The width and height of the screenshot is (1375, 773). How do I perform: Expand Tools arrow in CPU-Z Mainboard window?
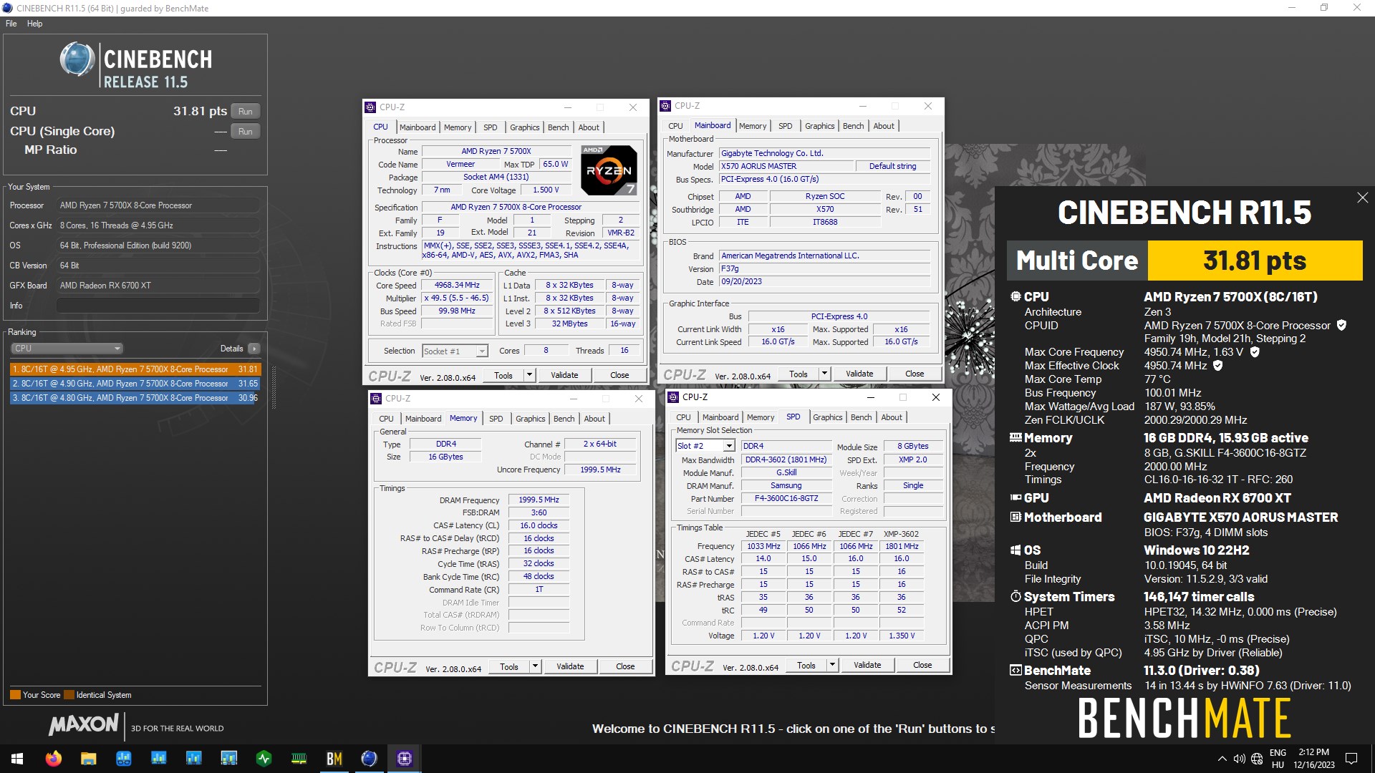824,374
